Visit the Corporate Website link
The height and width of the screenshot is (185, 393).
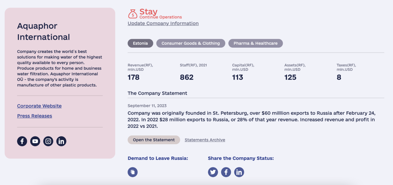point(39,106)
